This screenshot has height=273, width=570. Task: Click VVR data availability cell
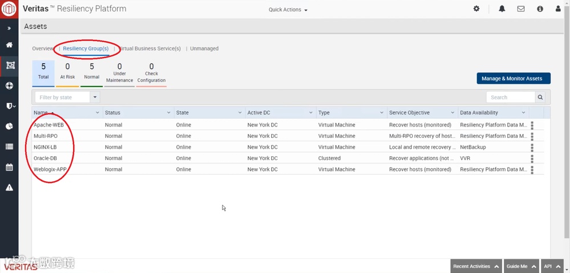[x=466, y=158]
